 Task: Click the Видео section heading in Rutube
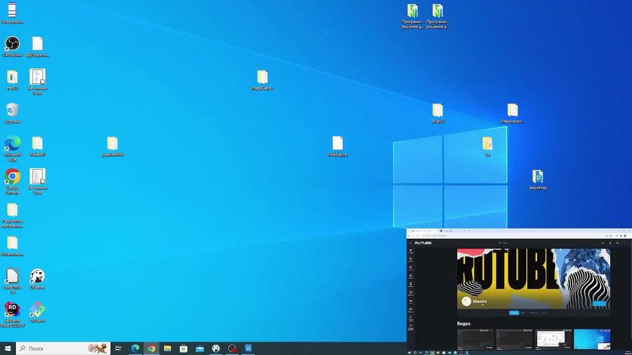[464, 323]
